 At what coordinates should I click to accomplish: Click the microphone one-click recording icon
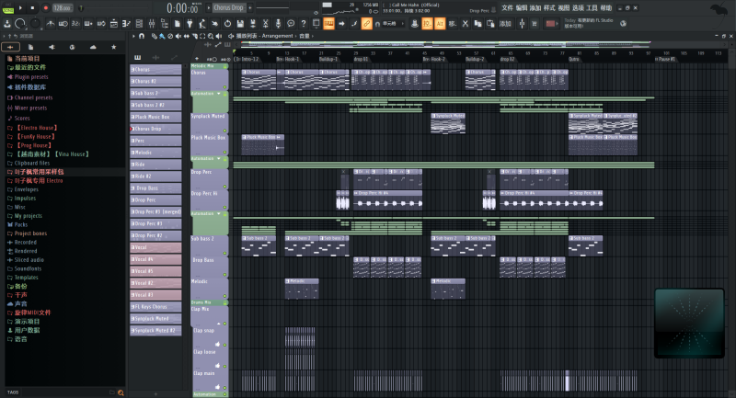tap(278, 24)
